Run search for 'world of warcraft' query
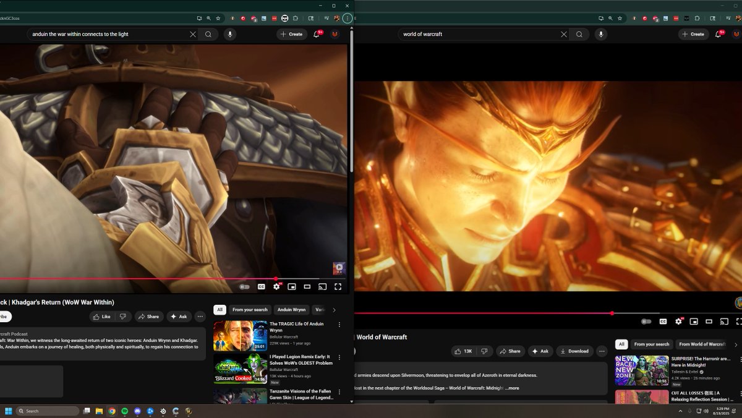 coord(579,35)
